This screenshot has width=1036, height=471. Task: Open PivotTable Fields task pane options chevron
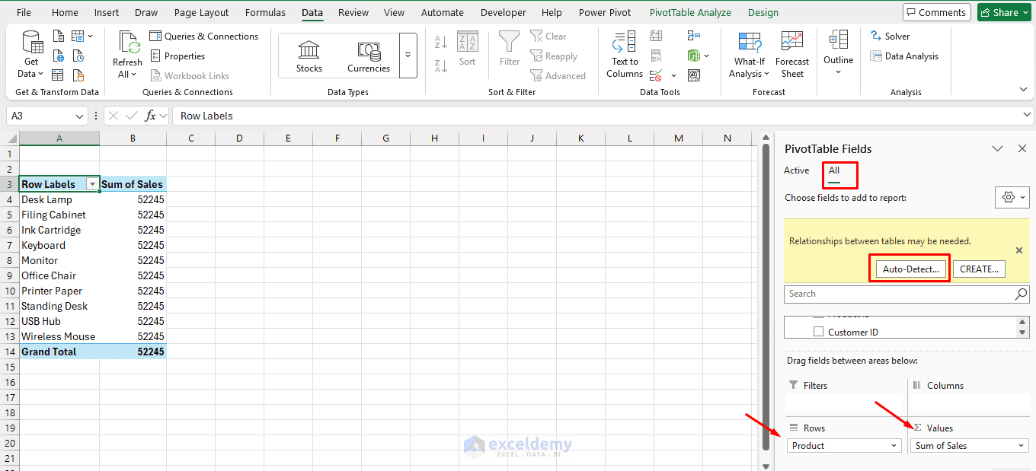pyautogui.click(x=997, y=149)
